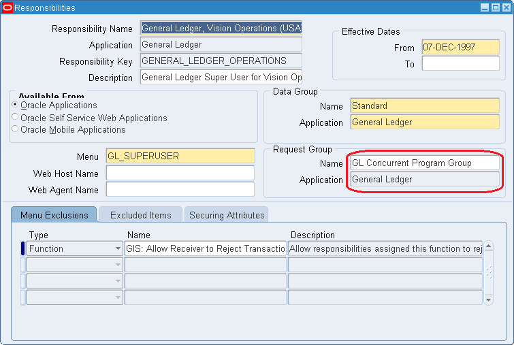Select first row record indicator bar
This screenshot has height=345, width=514.
(22, 248)
